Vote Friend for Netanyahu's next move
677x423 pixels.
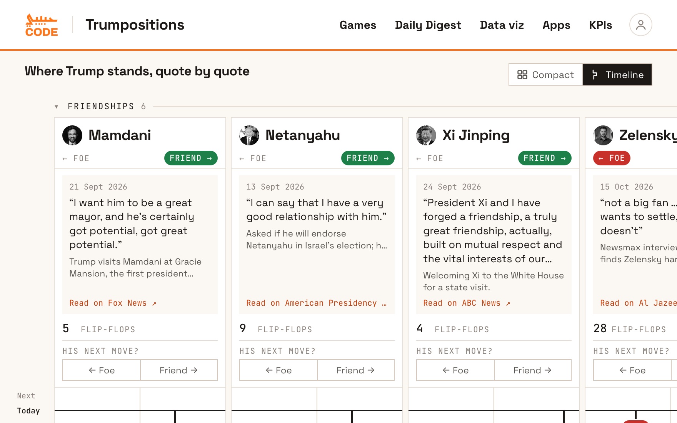(x=356, y=370)
